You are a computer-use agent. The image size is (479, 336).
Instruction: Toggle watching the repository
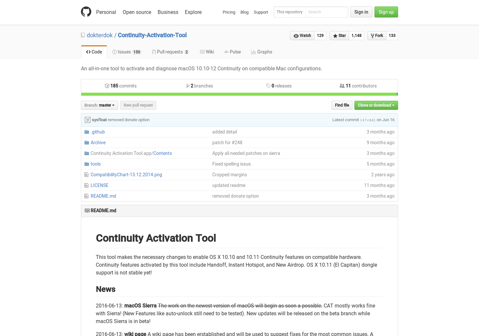point(302,36)
